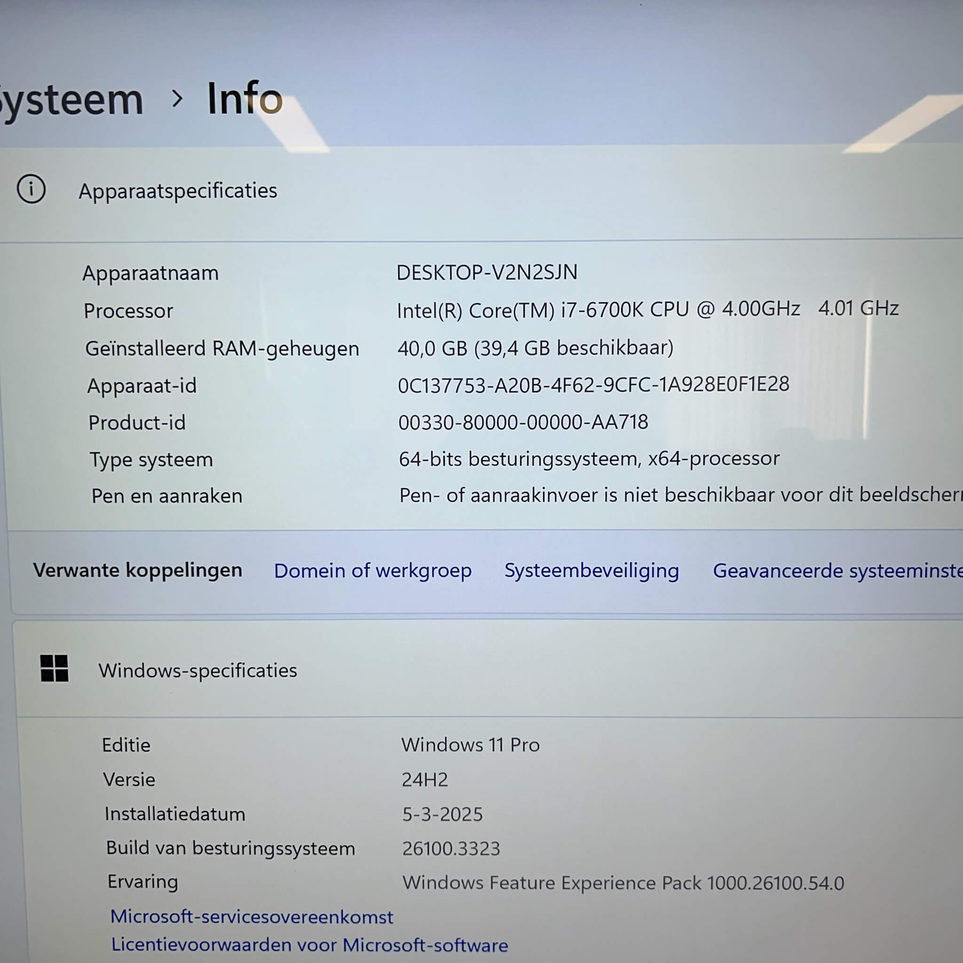Click the Editie label
This screenshot has width=963, height=963.
pyautogui.click(x=126, y=745)
